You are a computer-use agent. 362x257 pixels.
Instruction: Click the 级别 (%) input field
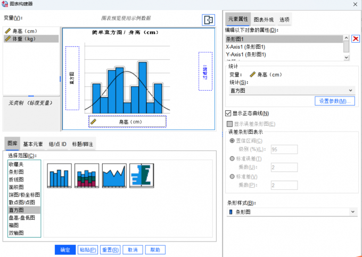pyautogui.click(x=284, y=149)
